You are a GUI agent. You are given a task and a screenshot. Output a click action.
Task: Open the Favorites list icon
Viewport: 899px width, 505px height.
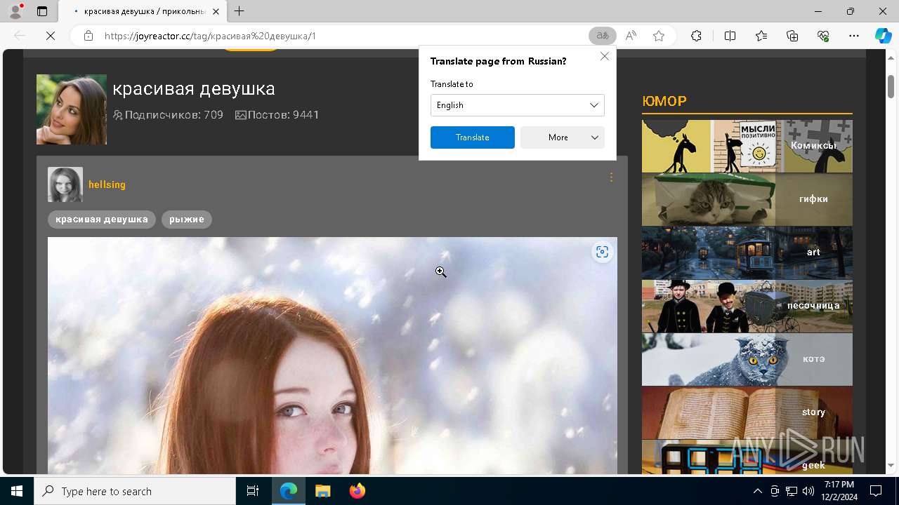[761, 36]
